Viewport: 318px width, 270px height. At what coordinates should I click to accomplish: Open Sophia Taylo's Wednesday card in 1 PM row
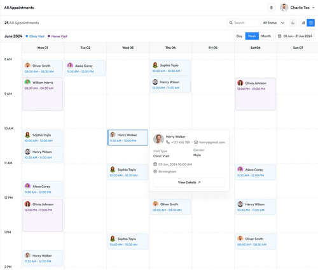(128, 241)
